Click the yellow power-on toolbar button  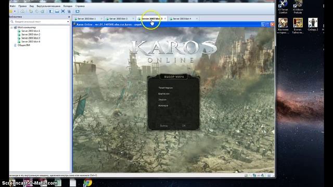click(x=11, y=11)
